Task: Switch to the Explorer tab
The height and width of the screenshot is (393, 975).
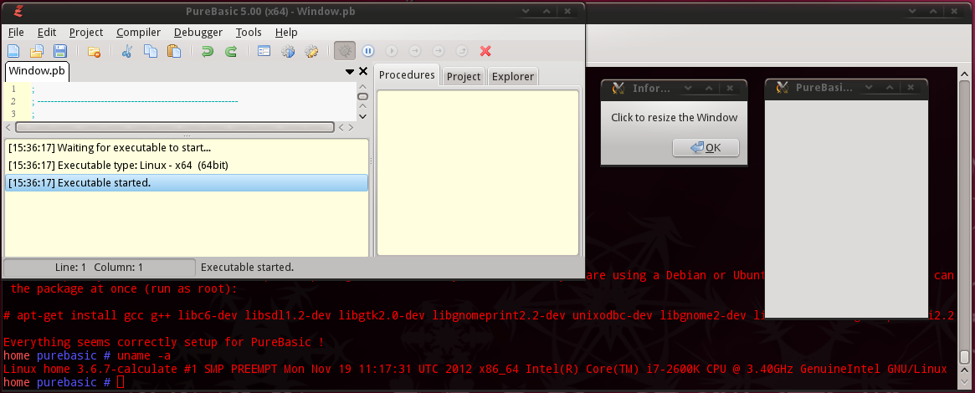Action: click(513, 76)
